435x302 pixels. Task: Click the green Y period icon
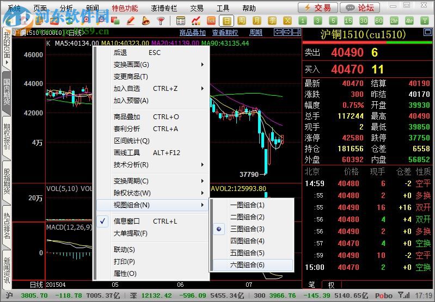tap(425, 21)
